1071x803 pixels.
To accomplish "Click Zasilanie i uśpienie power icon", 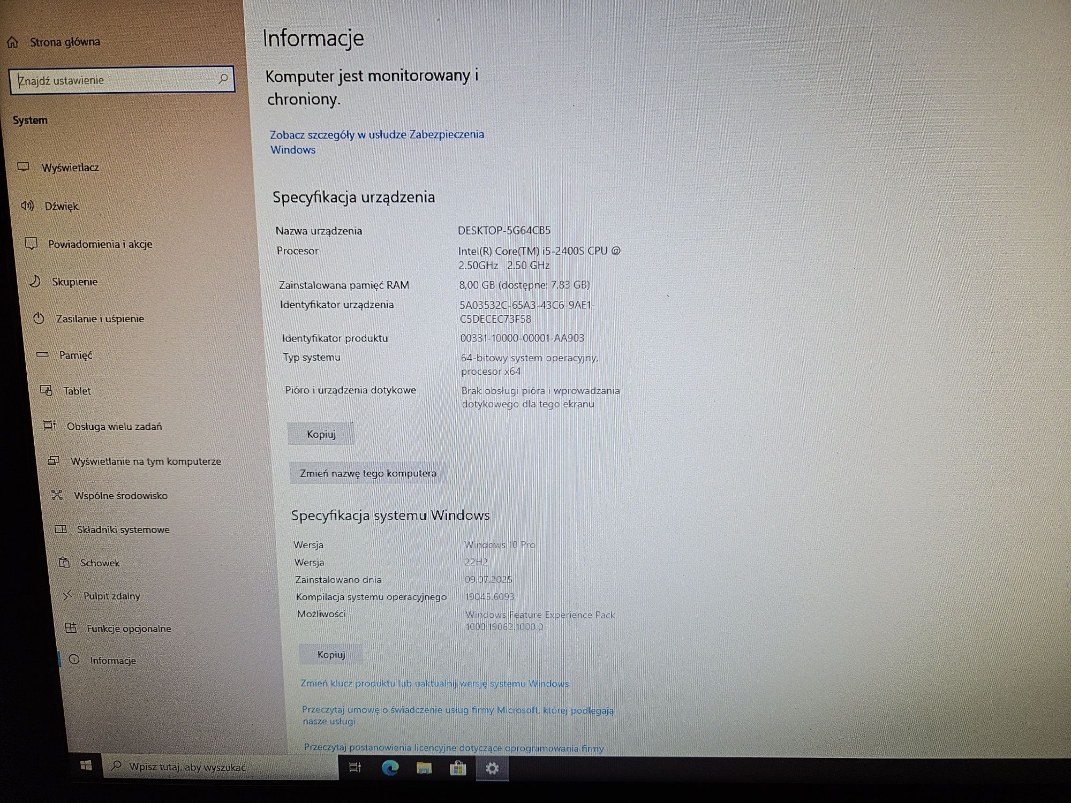I will [39, 319].
